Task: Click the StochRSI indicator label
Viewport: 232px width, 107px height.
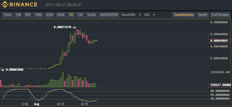Action: (128, 15)
